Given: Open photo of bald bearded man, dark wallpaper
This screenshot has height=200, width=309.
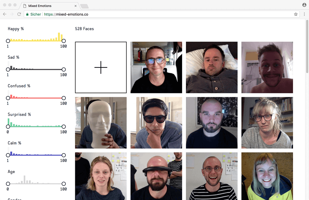Looking at the screenshot, I should [212, 123].
